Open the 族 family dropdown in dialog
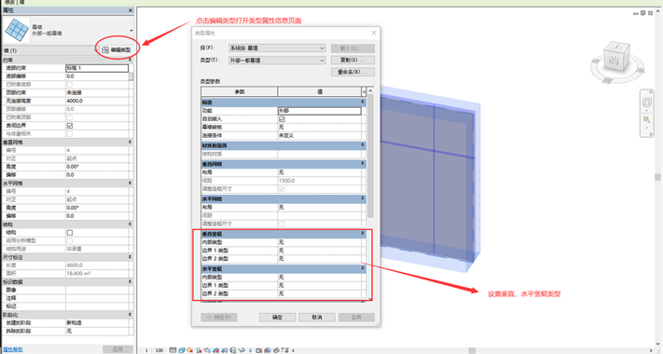Viewport: 663px width, 354px height. click(277, 48)
